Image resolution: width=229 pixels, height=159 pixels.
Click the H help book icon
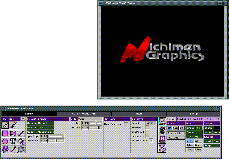click(x=162, y=139)
